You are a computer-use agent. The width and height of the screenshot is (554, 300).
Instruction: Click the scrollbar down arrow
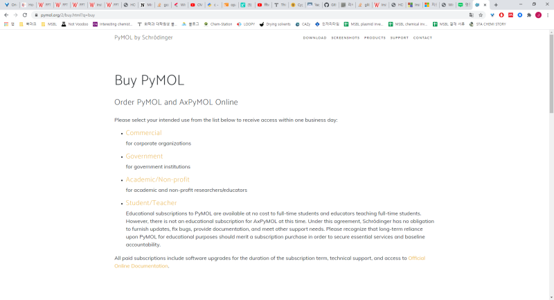(x=551, y=297)
